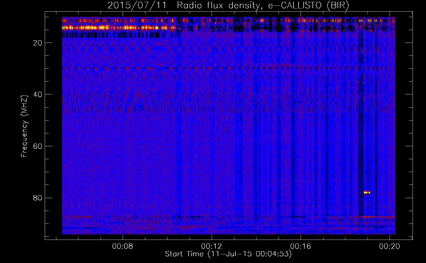Click the '00:20' time tick label
The image size is (426, 263).
389,246
